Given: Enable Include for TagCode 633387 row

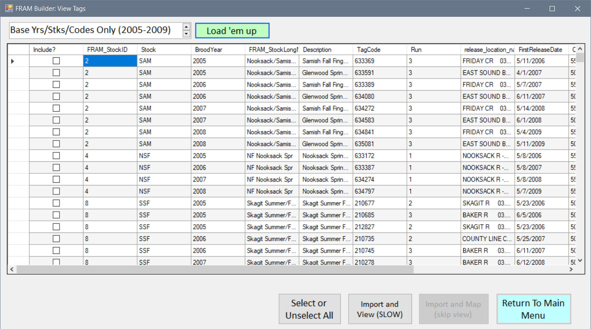Looking at the screenshot, I should click(x=56, y=168).
